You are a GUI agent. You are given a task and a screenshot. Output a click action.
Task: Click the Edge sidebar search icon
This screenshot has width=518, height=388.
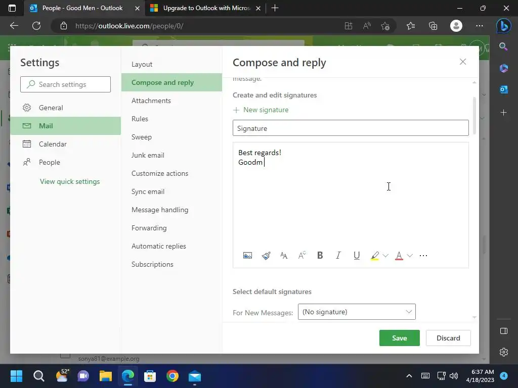click(503, 46)
